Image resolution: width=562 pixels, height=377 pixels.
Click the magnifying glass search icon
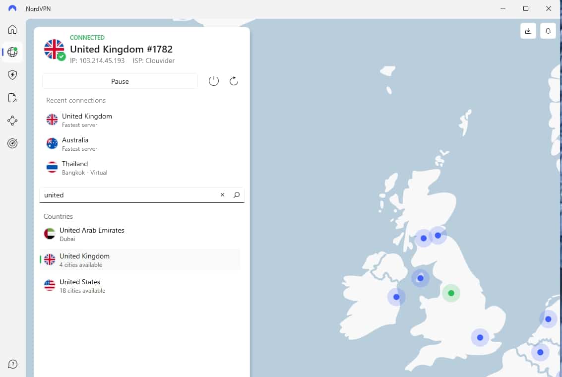pyautogui.click(x=237, y=194)
